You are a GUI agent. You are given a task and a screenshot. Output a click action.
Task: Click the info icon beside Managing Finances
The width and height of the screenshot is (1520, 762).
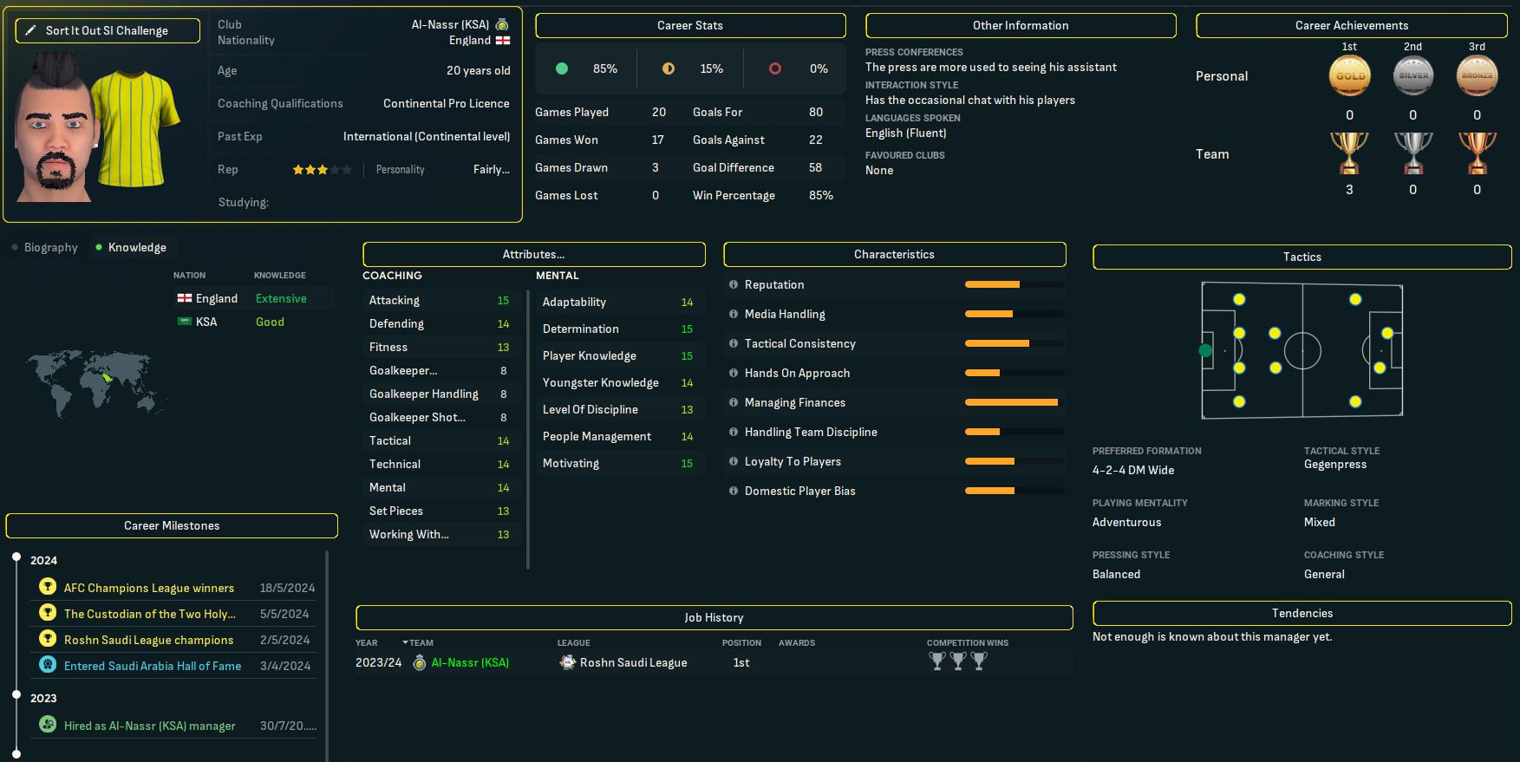[x=734, y=402]
